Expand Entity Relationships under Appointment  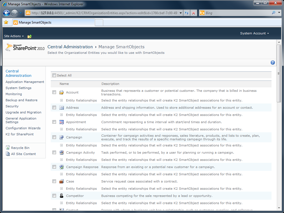click(x=61, y=129)
